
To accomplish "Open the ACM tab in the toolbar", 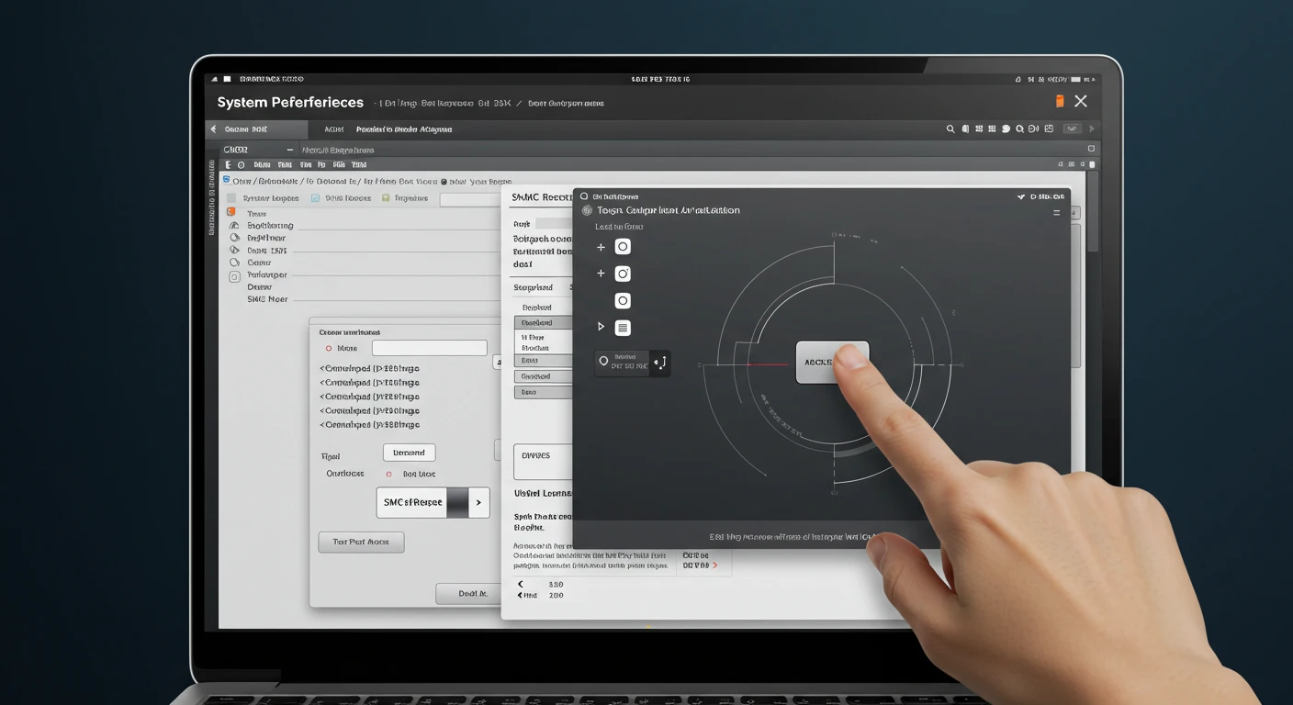I will [334, 129].
